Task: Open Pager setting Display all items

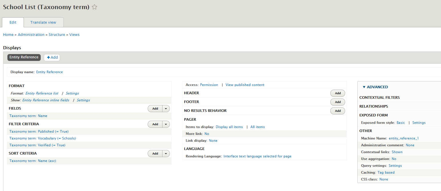Action: 229,127
